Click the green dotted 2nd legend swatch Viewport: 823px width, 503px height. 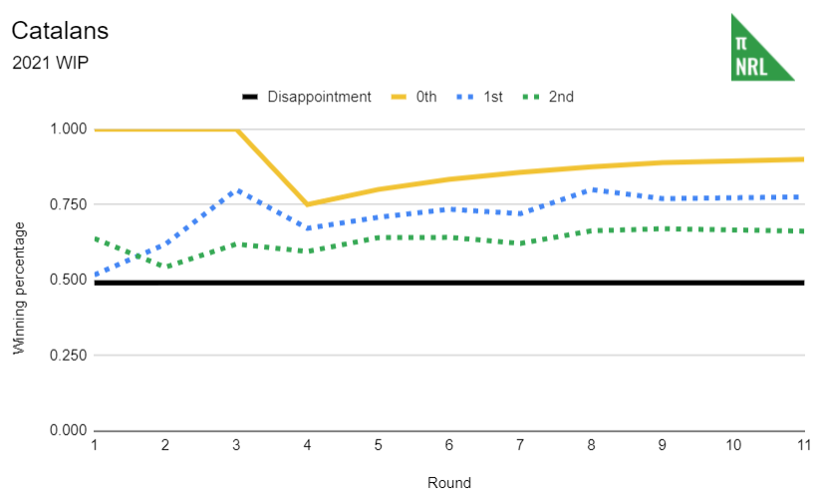pyautogui.click(x=531, y=98)
